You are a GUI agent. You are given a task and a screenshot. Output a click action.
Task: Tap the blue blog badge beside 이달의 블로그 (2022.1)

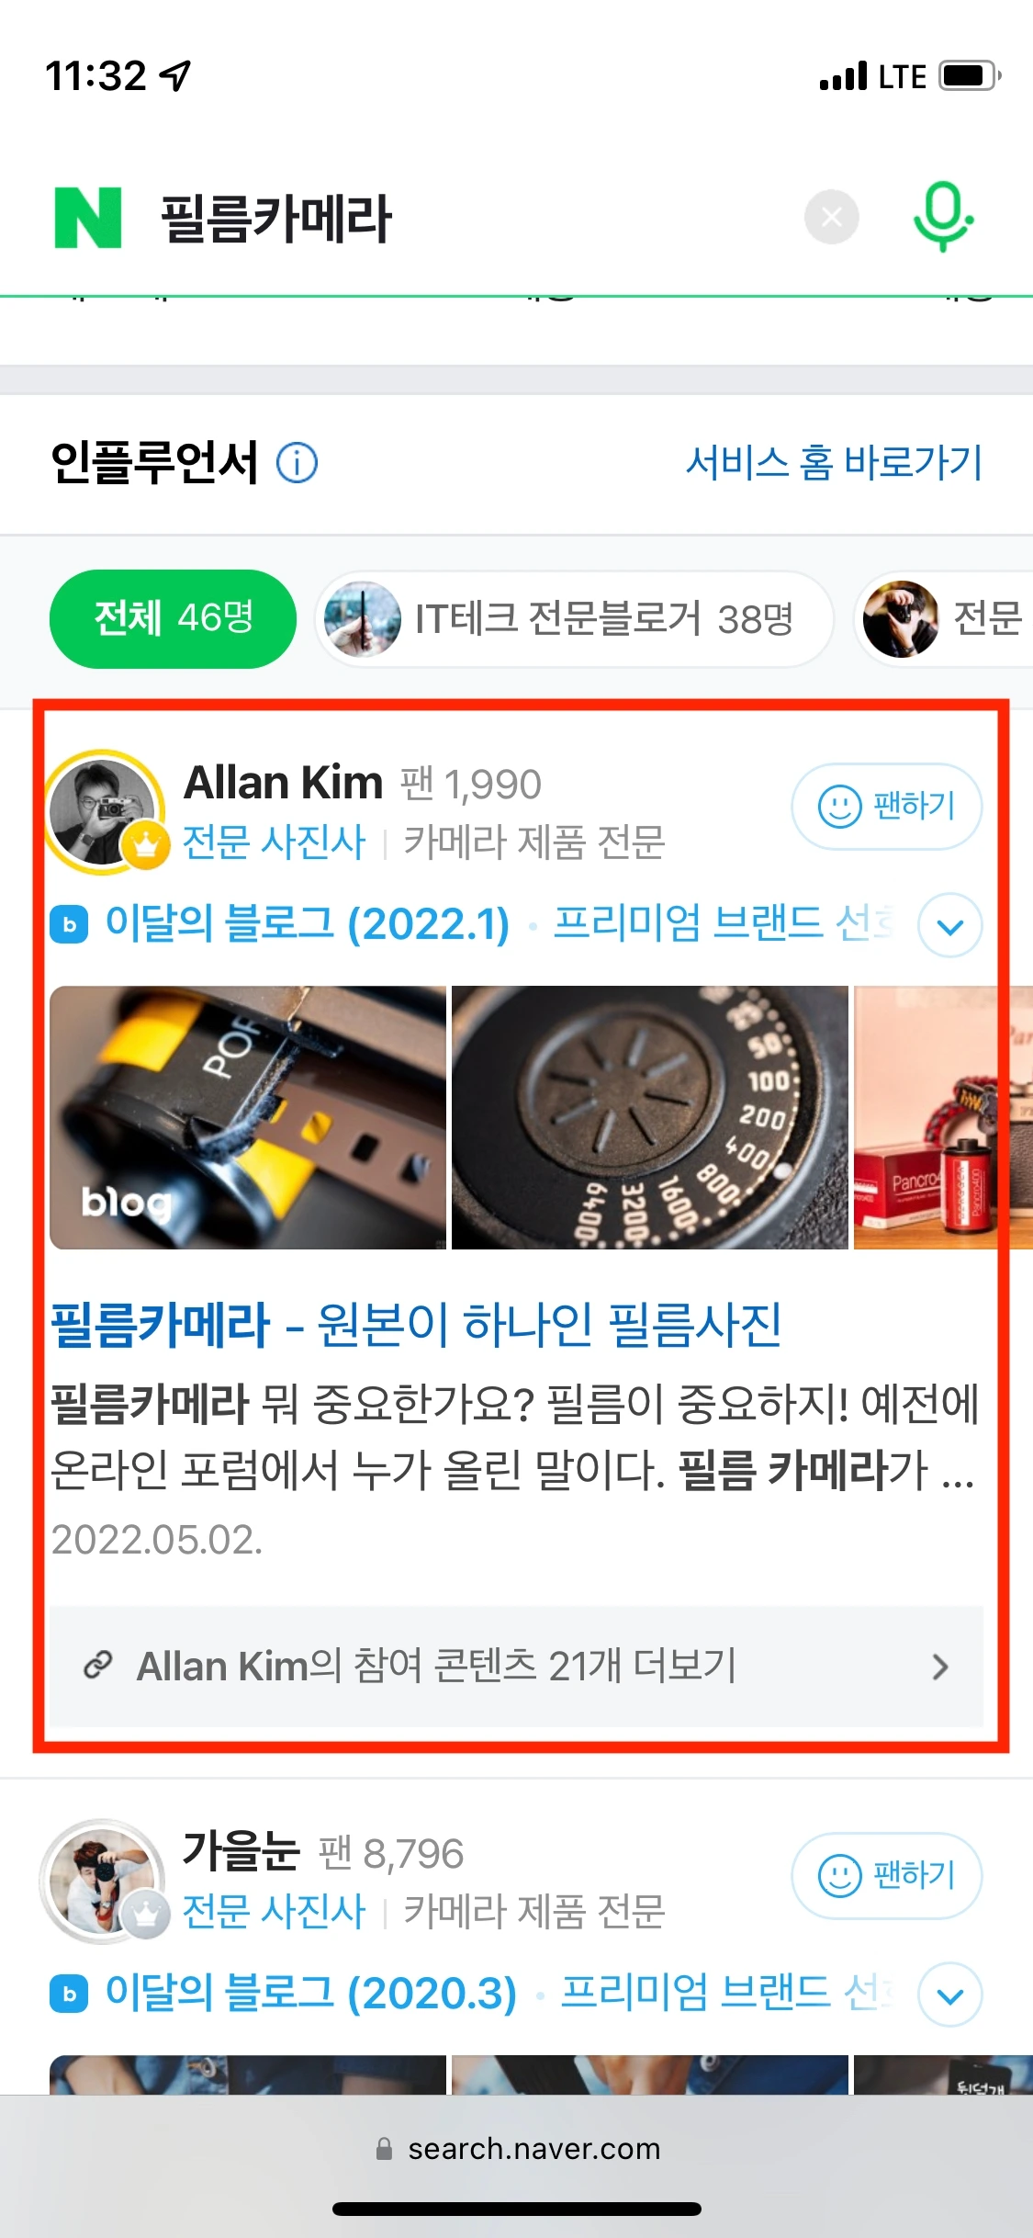coord(69,924)
